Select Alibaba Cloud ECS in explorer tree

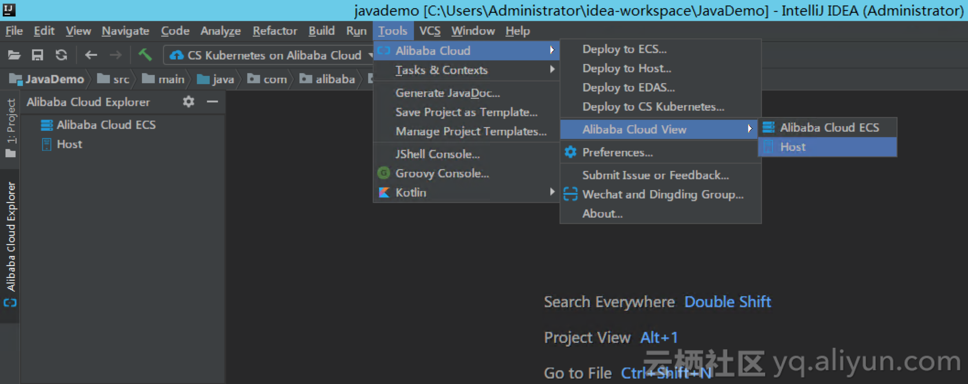[x=98, y=125]
